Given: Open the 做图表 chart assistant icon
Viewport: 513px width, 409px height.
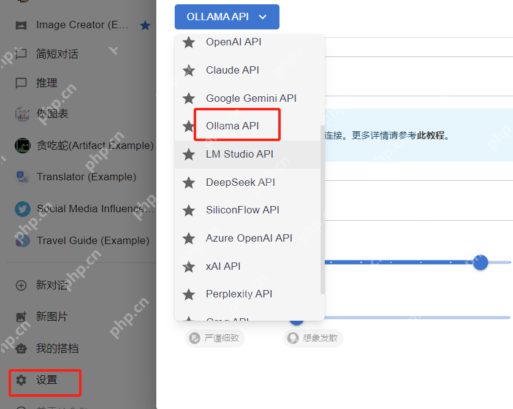Looking at the screenshot, I should pos(20,113).
